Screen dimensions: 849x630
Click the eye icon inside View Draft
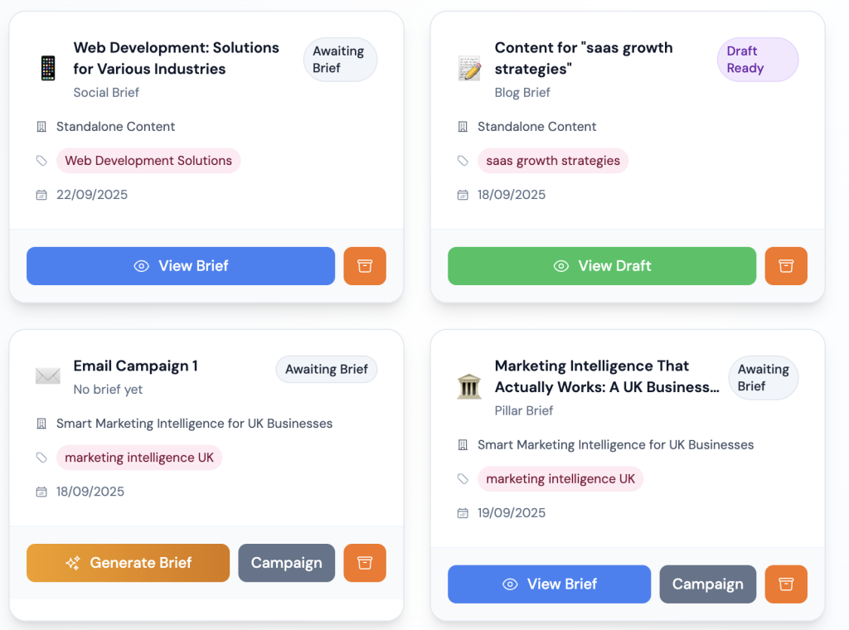[x=561, y=265]
